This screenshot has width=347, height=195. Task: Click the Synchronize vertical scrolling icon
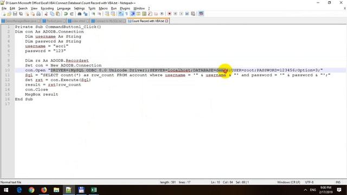[107, 14]
